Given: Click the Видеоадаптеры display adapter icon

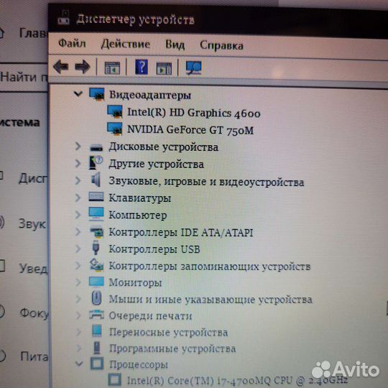Looking at the screenshot, I should [x=97, y=94].
